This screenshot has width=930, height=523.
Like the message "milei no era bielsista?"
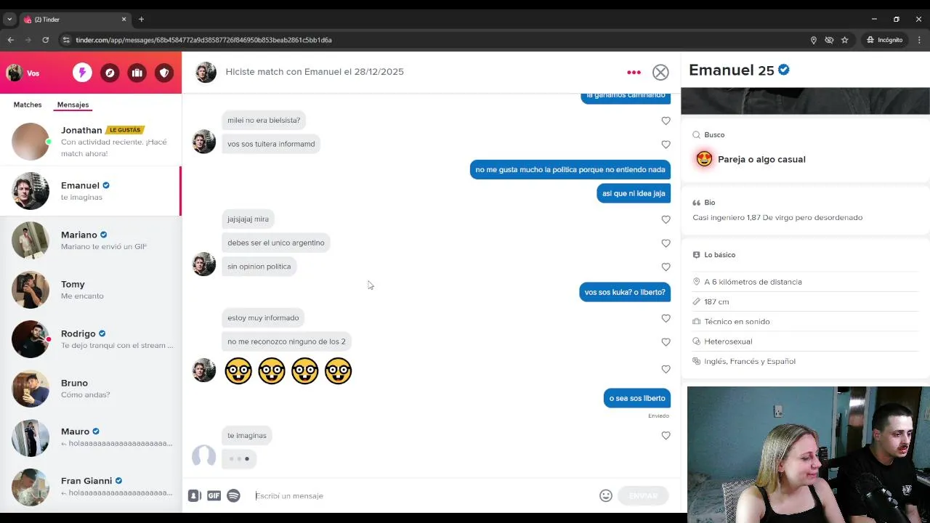666,121
